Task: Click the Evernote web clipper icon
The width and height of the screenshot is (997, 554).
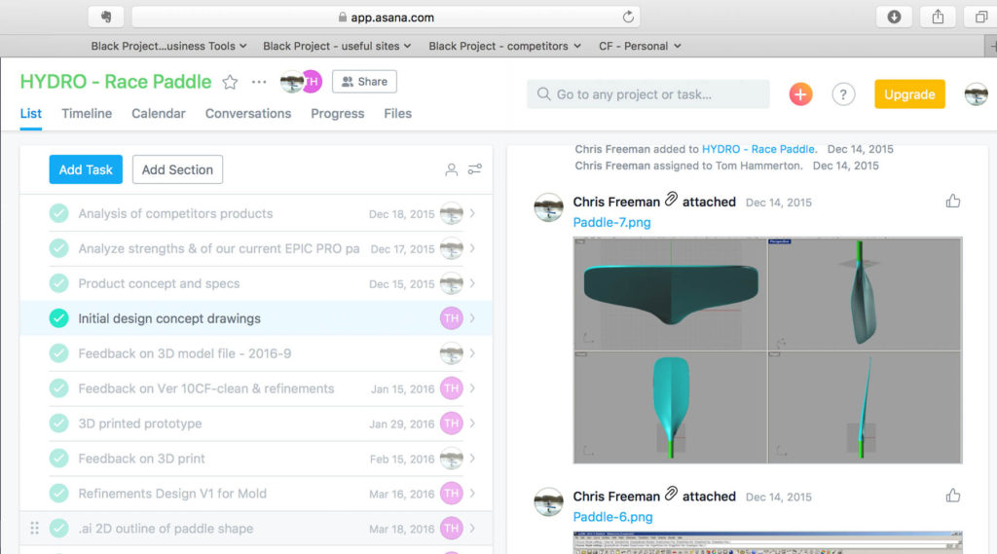Action: coord(106,18)
